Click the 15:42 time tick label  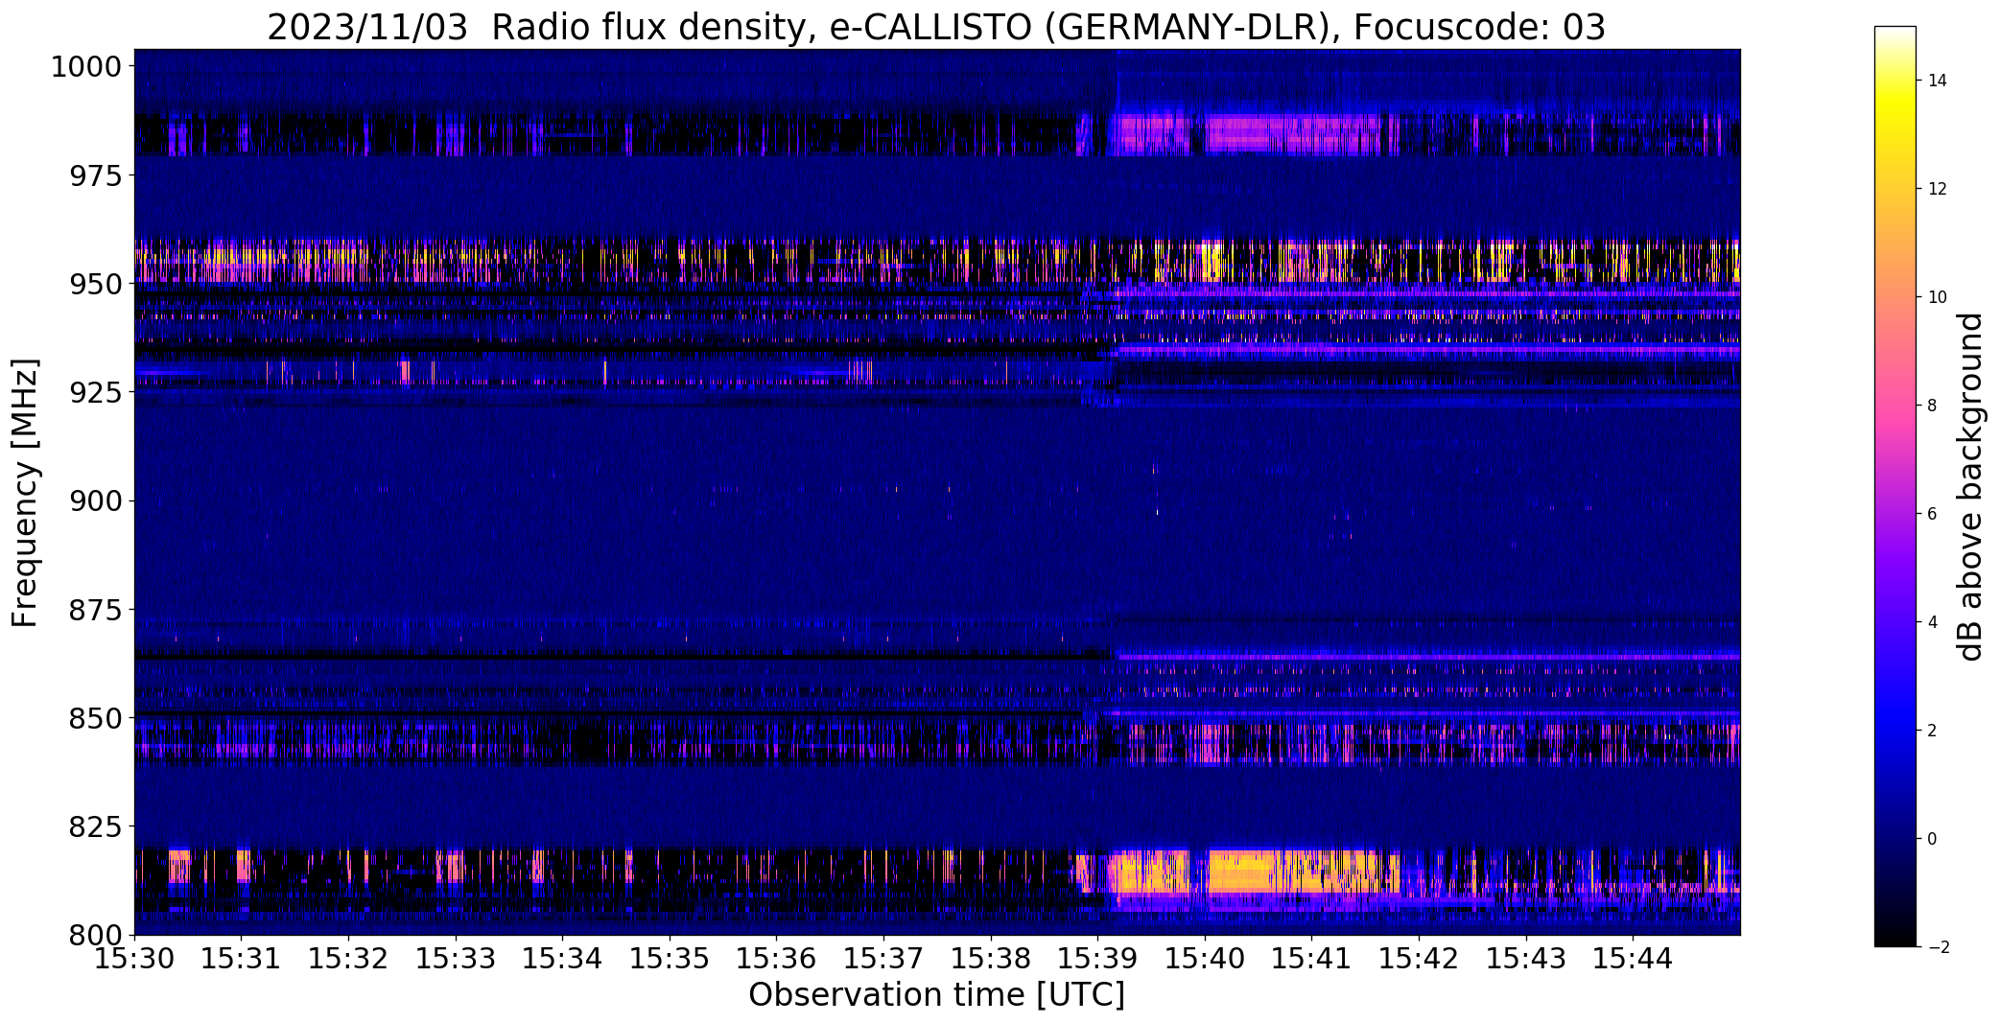1419,959
